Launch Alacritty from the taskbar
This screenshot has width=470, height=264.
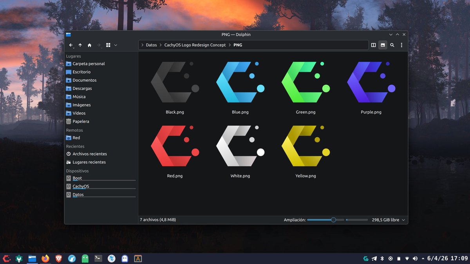(x=138, y=259)
